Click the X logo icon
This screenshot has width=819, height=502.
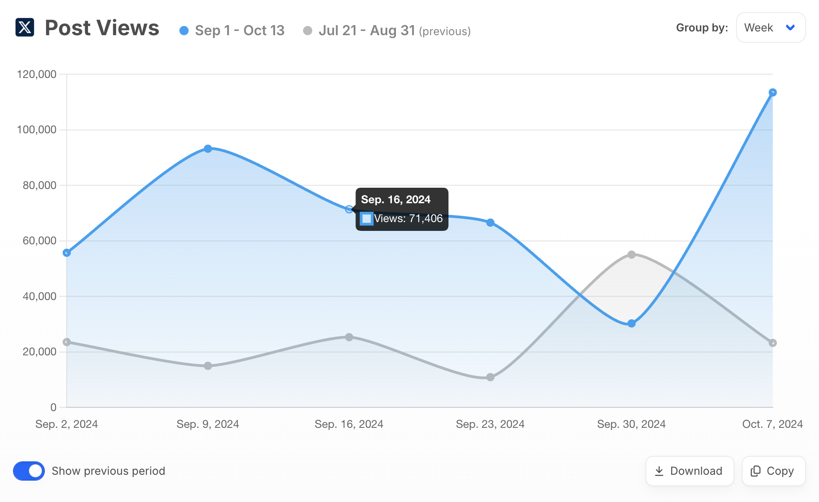click(x=25, y=28)
